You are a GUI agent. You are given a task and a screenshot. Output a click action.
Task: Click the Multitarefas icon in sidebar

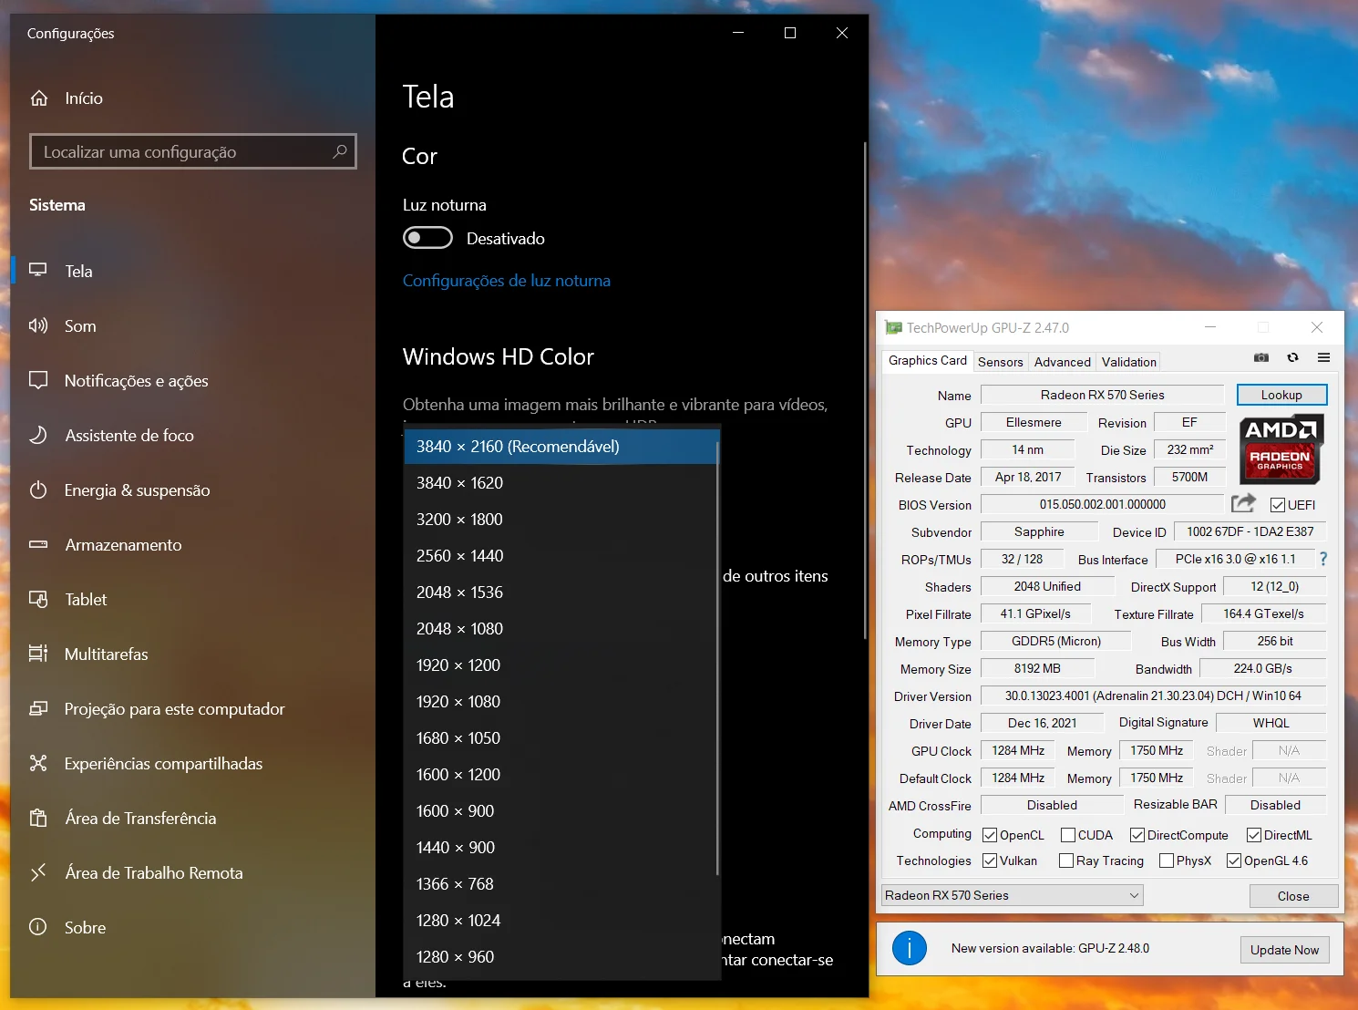tap(38, 654)
